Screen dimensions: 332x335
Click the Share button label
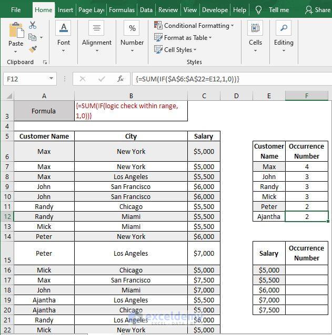[323, 10]
